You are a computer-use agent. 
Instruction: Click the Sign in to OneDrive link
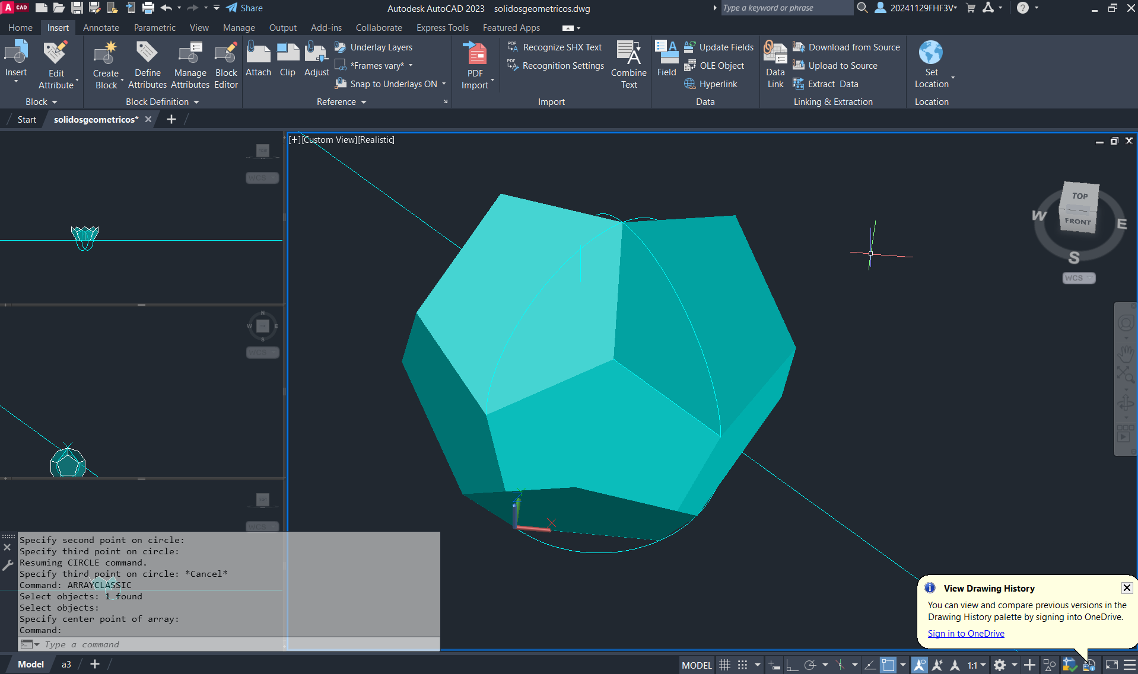point(965,634)
